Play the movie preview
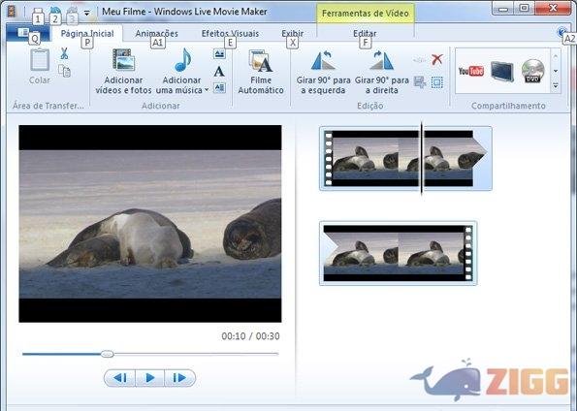Viewport: 577px width, 411px height. pos(149,378)
